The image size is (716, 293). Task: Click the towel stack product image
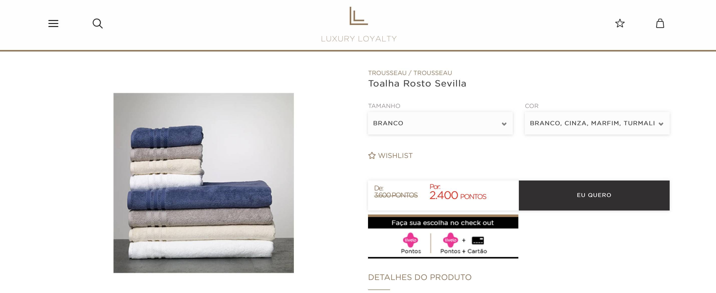coord(203,183)
